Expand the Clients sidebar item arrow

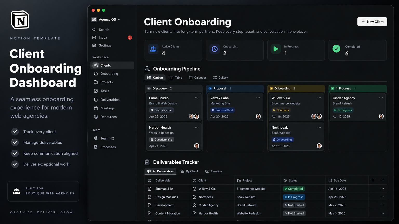(92, 65)
